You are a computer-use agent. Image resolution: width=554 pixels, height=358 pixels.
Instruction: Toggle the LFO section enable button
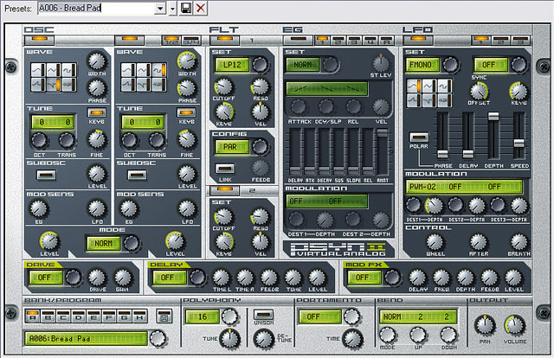[x=418, y=40]
